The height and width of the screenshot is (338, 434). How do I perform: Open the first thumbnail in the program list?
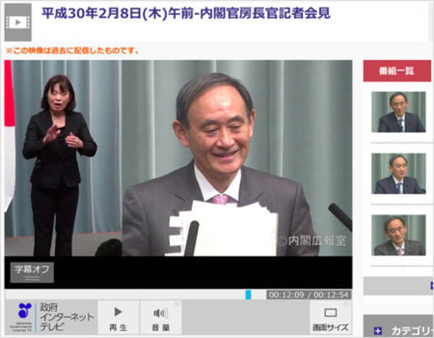pos(399,112)
